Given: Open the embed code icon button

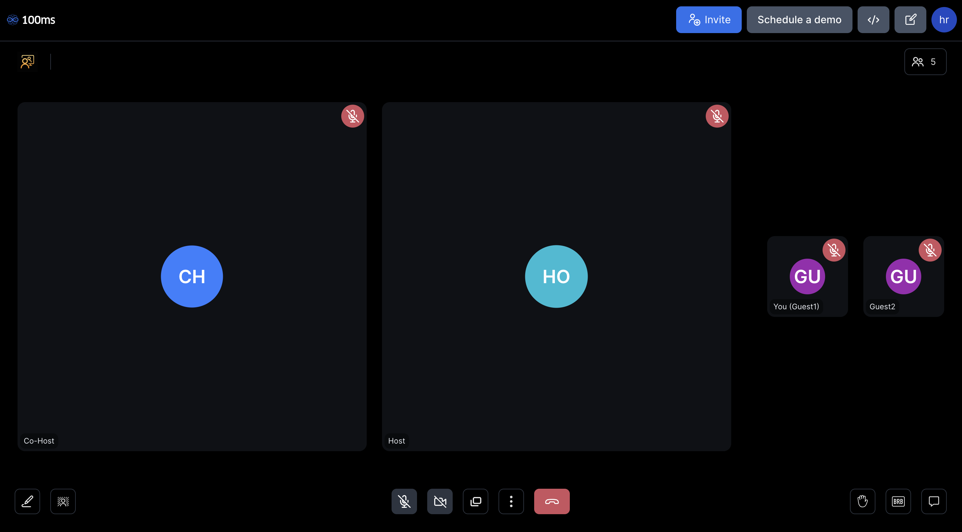Looking at the screenshot, I should pyautogui.click(x=873, y=20).
